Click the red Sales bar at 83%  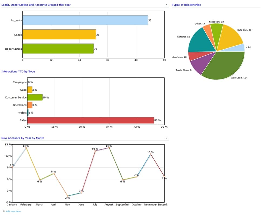pyautogui.click(x=91, y=120)
